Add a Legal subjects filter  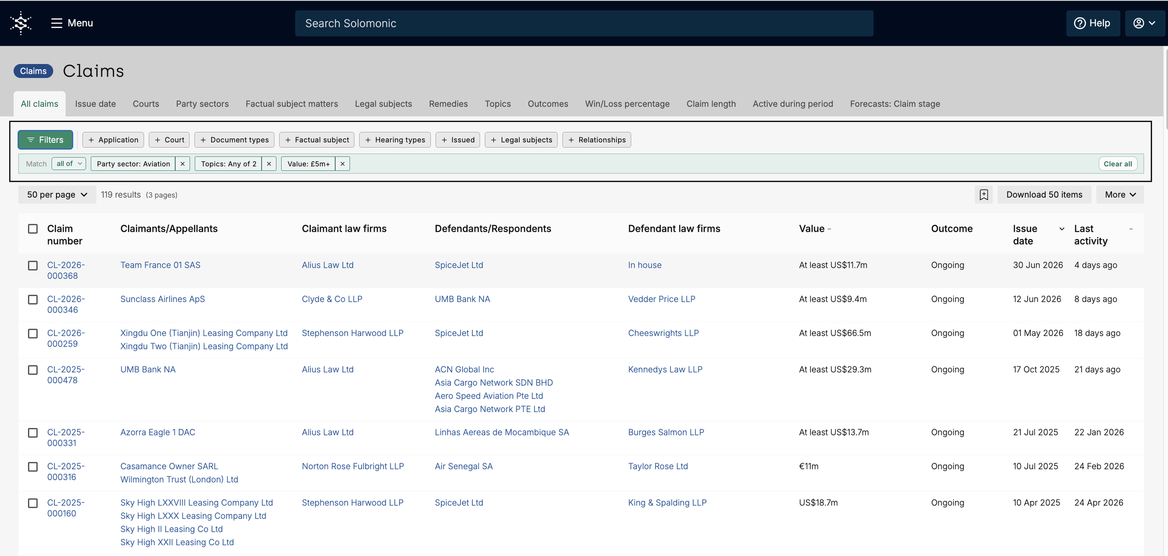click(x=521, y=140)
